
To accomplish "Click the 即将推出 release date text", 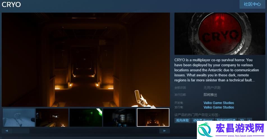I will pos(210,95).
